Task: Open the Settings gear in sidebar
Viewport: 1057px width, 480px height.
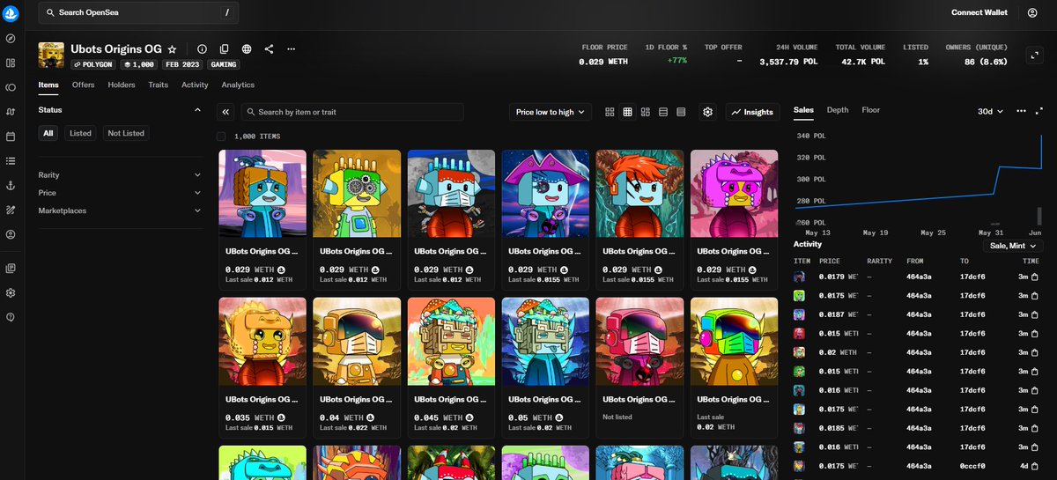Action: pyautogui.click(x=11, y=292)
